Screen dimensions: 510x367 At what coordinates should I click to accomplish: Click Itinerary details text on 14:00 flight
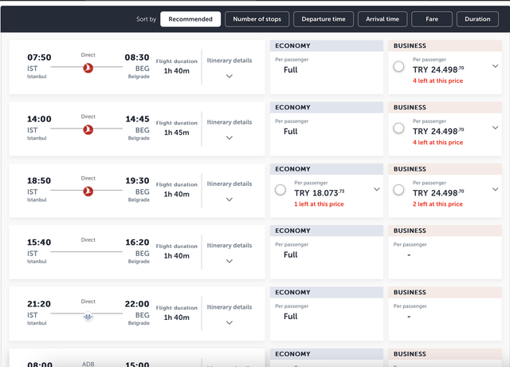coord(229,122)
